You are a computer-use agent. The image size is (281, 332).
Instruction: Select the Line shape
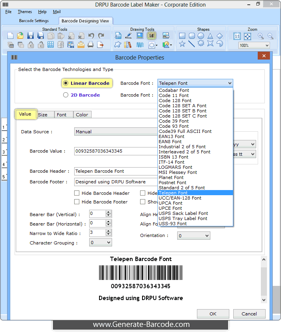click(x=191, y=44)
